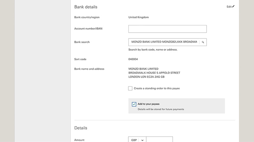
Task: Click the 'Create a standing order to this payee' label
Action: pyautogui.click(x=157, y=88)
